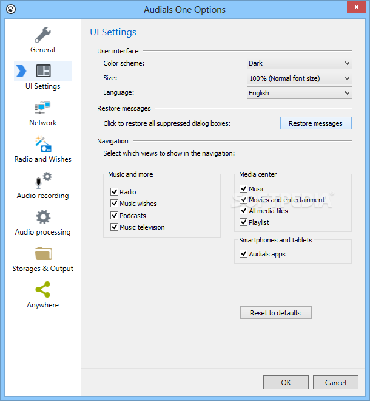Click the Restore messages button
Screen dimensions: 370x401
click(x=315, y=123)
